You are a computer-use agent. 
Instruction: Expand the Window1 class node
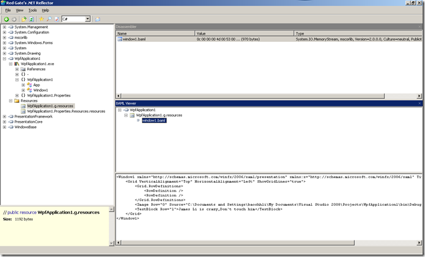pyautogui.click(x=24, y=91)
